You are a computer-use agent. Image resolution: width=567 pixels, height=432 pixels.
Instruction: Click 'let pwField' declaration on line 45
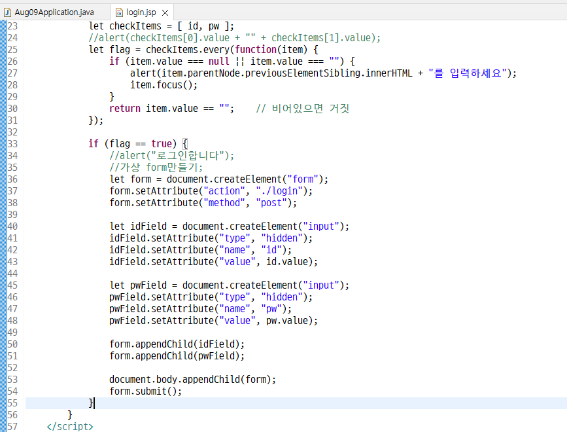click(x=138, y=285)
